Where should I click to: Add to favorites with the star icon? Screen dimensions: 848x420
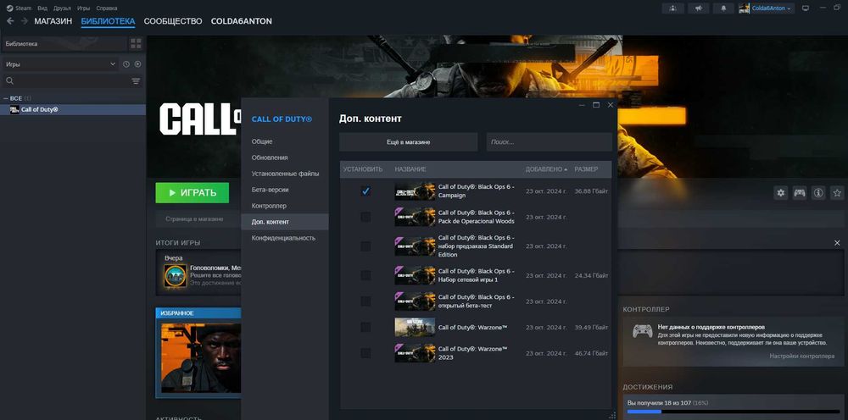pyautogui.click(x=837, y=193)
